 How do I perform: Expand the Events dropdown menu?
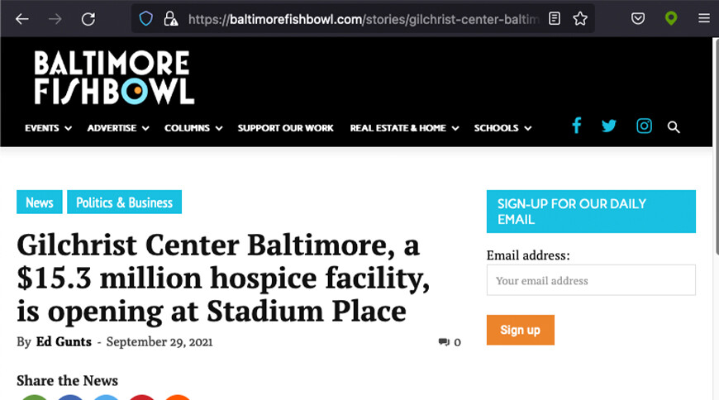[48, 128]
